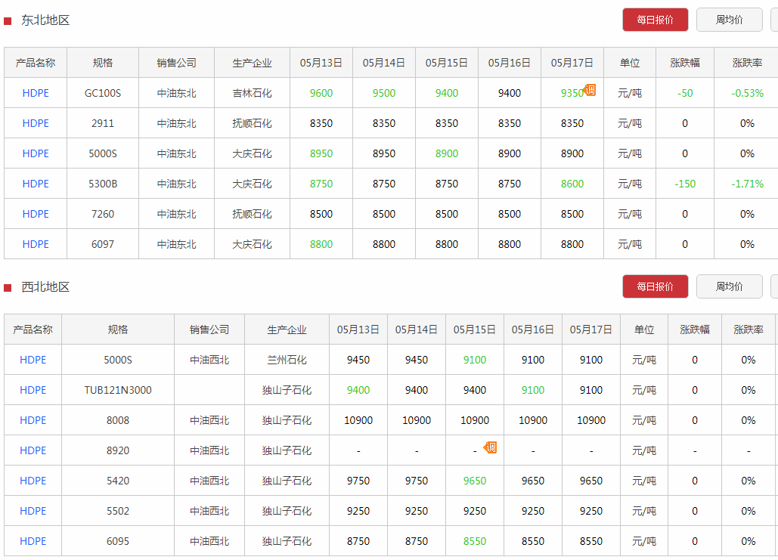
Task: Click the green 8600 price in 5300B row
Action: [572, 184]
